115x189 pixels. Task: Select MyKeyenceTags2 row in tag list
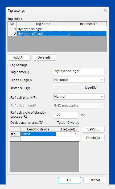click(57, 34)
